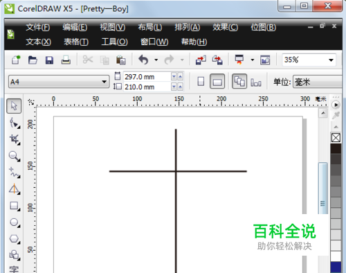Decrease page height with down stepper
Image resolution: width=346 pixels, height=273 pixels.
point(174,87)
